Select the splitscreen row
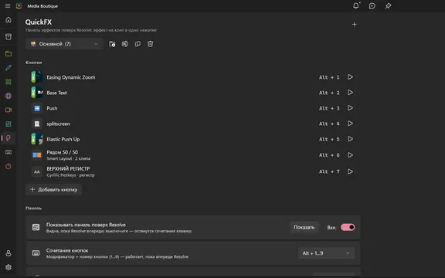The image size is (445, 278). point(193,124)
